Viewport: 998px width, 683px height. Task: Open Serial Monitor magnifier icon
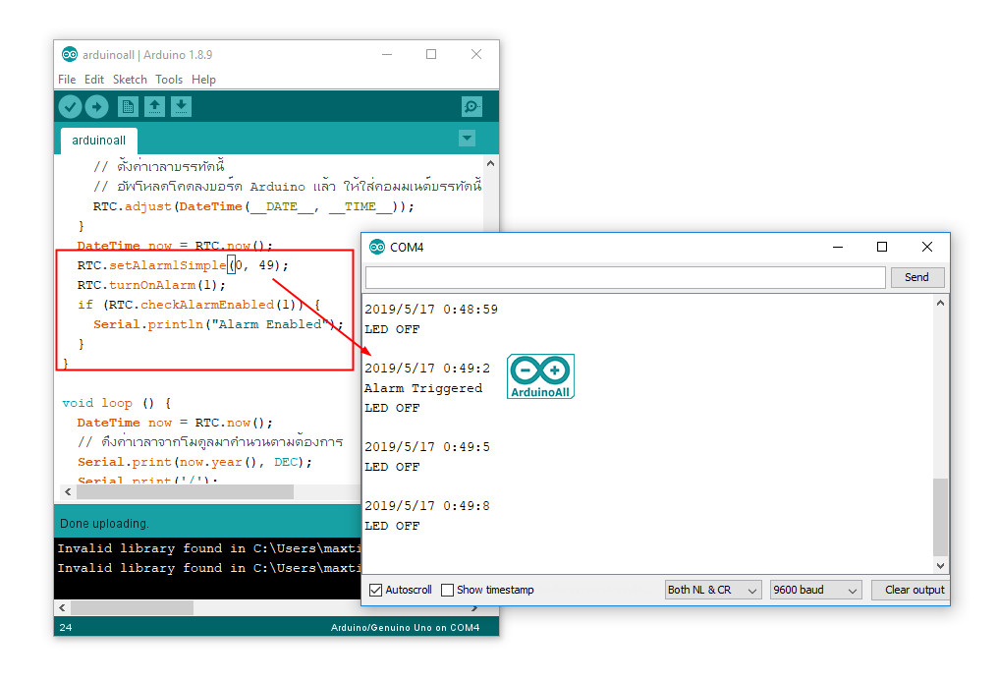tap(471, 107)
